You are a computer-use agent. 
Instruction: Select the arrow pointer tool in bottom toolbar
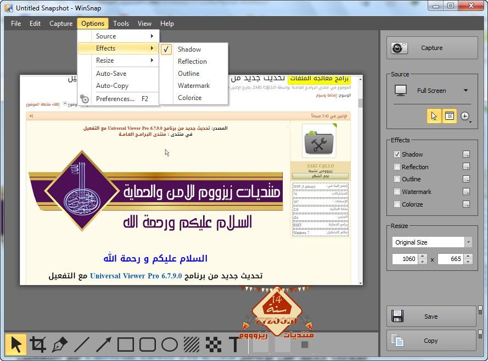click(x=16, y=345)
